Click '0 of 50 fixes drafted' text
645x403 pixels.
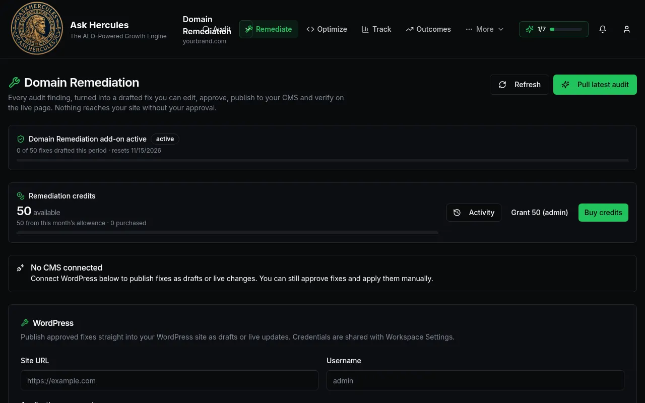(x=61, y=150)
